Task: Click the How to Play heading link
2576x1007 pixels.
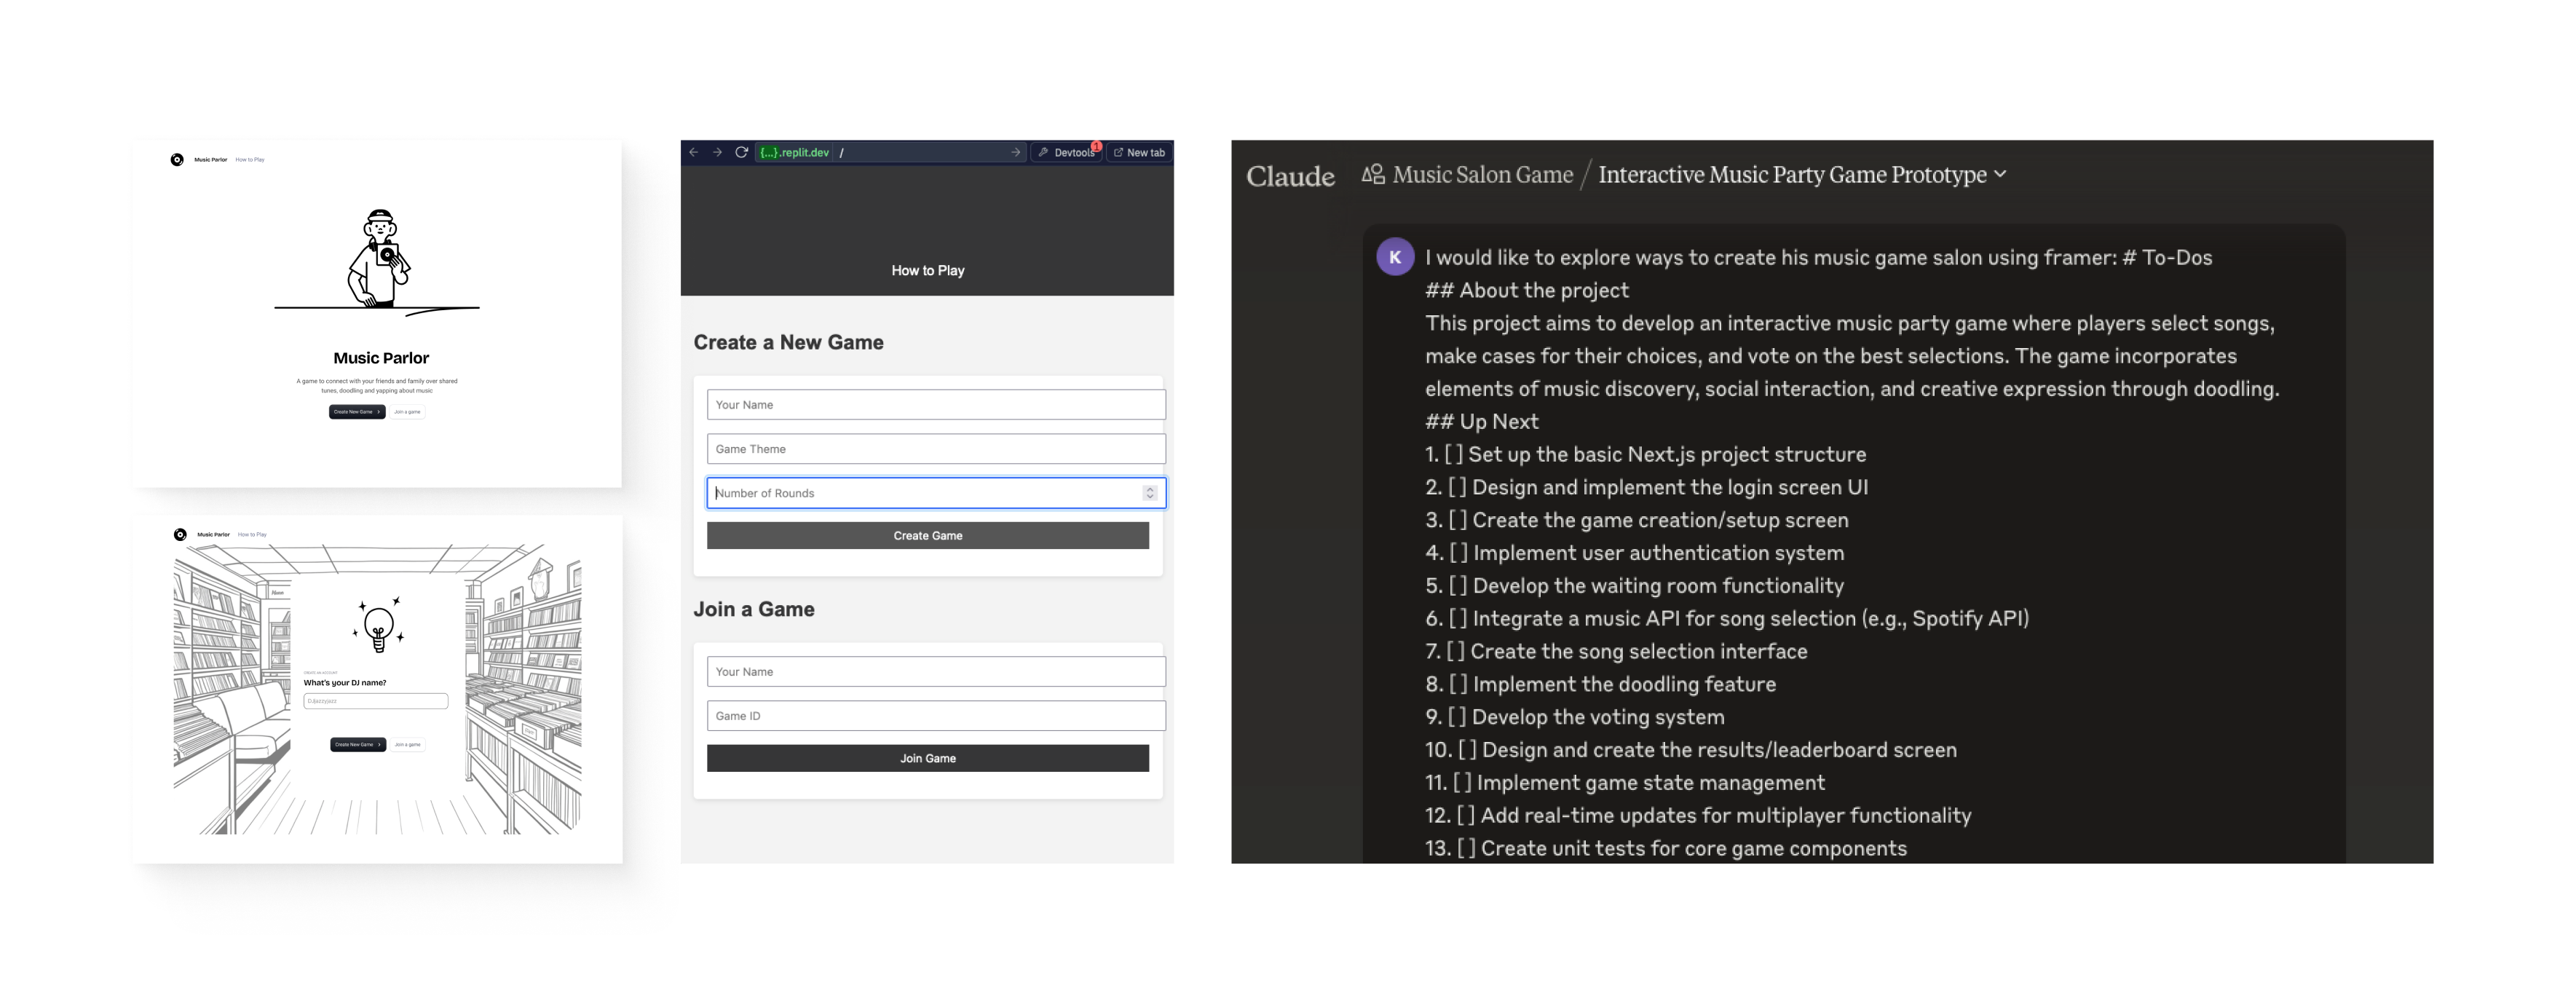Action: coord(927,270)
